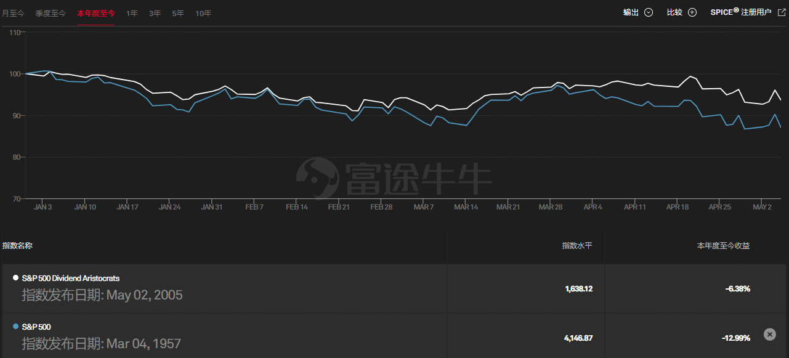This screenshot has width=789, height=358.
Task: Click the 输出 export dropdown arrow icon
Action: (x=648, y=12)
